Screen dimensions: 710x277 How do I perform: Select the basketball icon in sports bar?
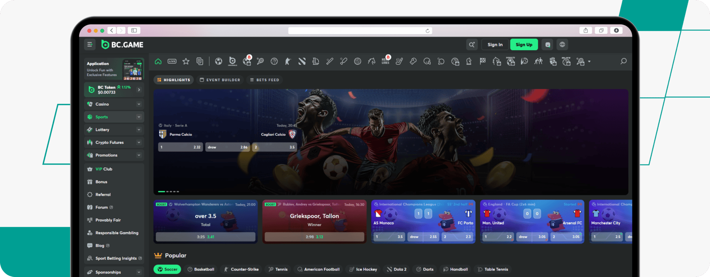tap(274, 61)
